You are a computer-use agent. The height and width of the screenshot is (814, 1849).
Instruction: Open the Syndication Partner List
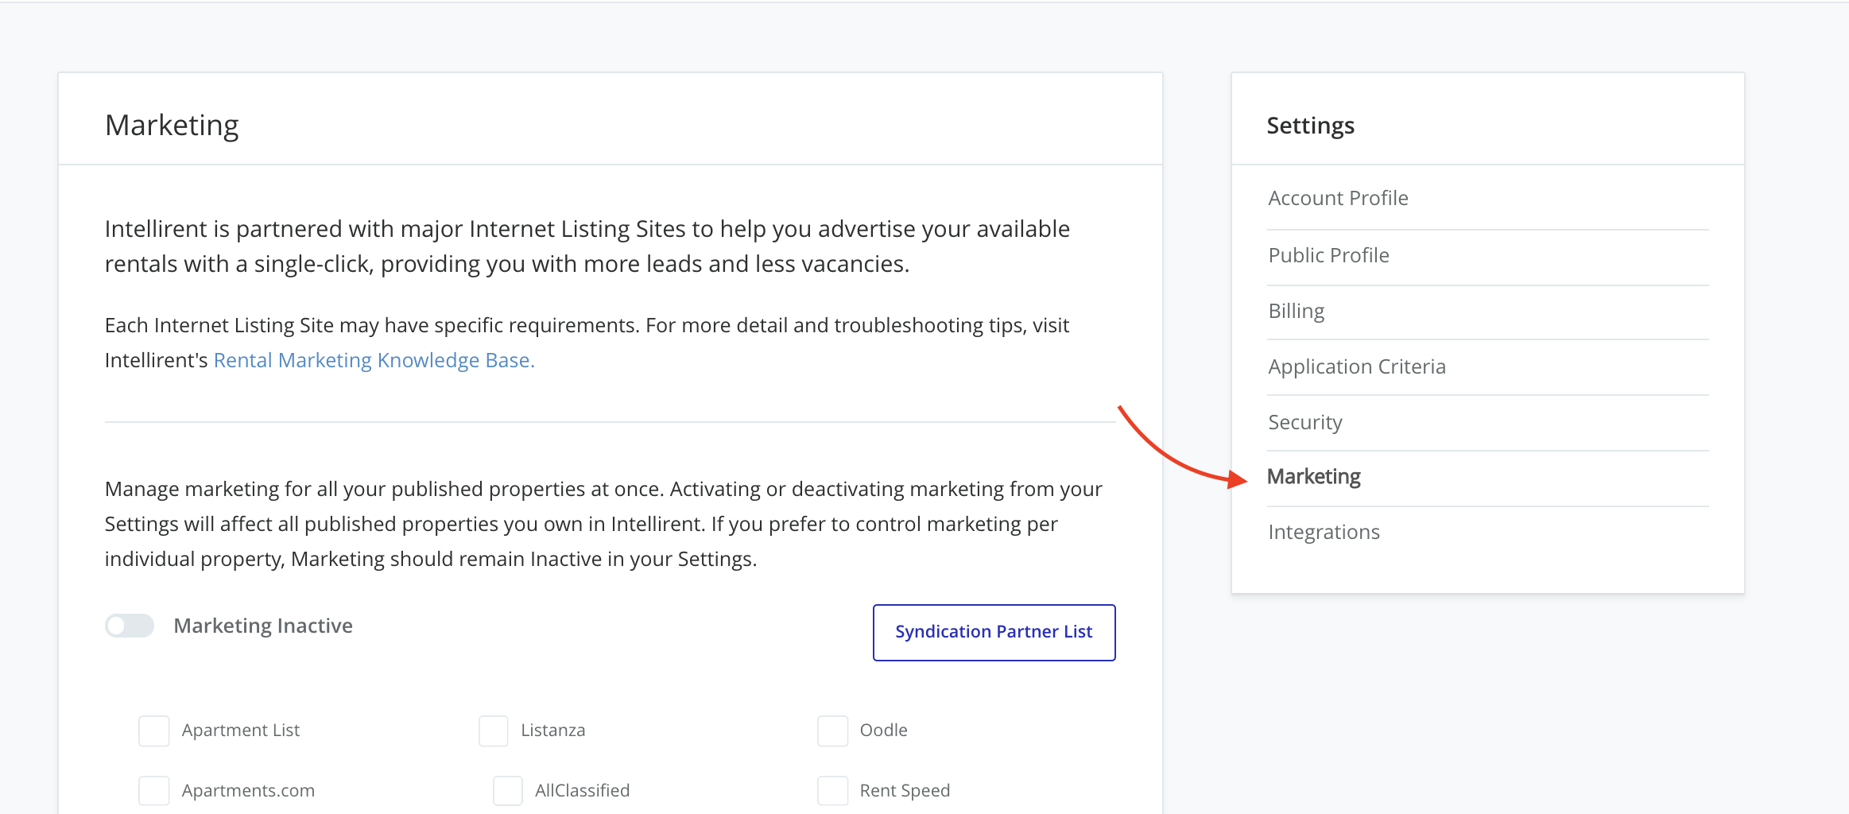(x=994, y=632)
